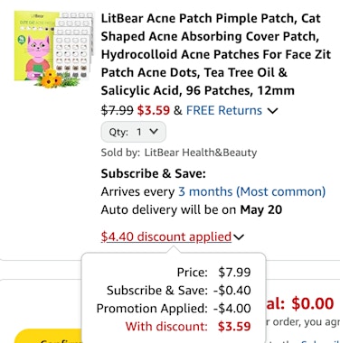340x343 pixels.
Task: Click the red $3.59 discounted price
Action: (154, 110)
